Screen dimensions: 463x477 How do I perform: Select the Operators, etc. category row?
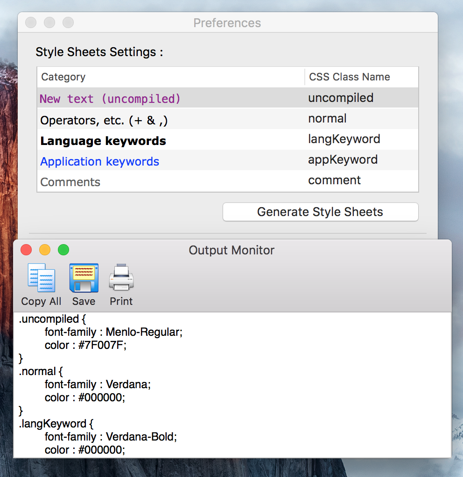[104, 121]
